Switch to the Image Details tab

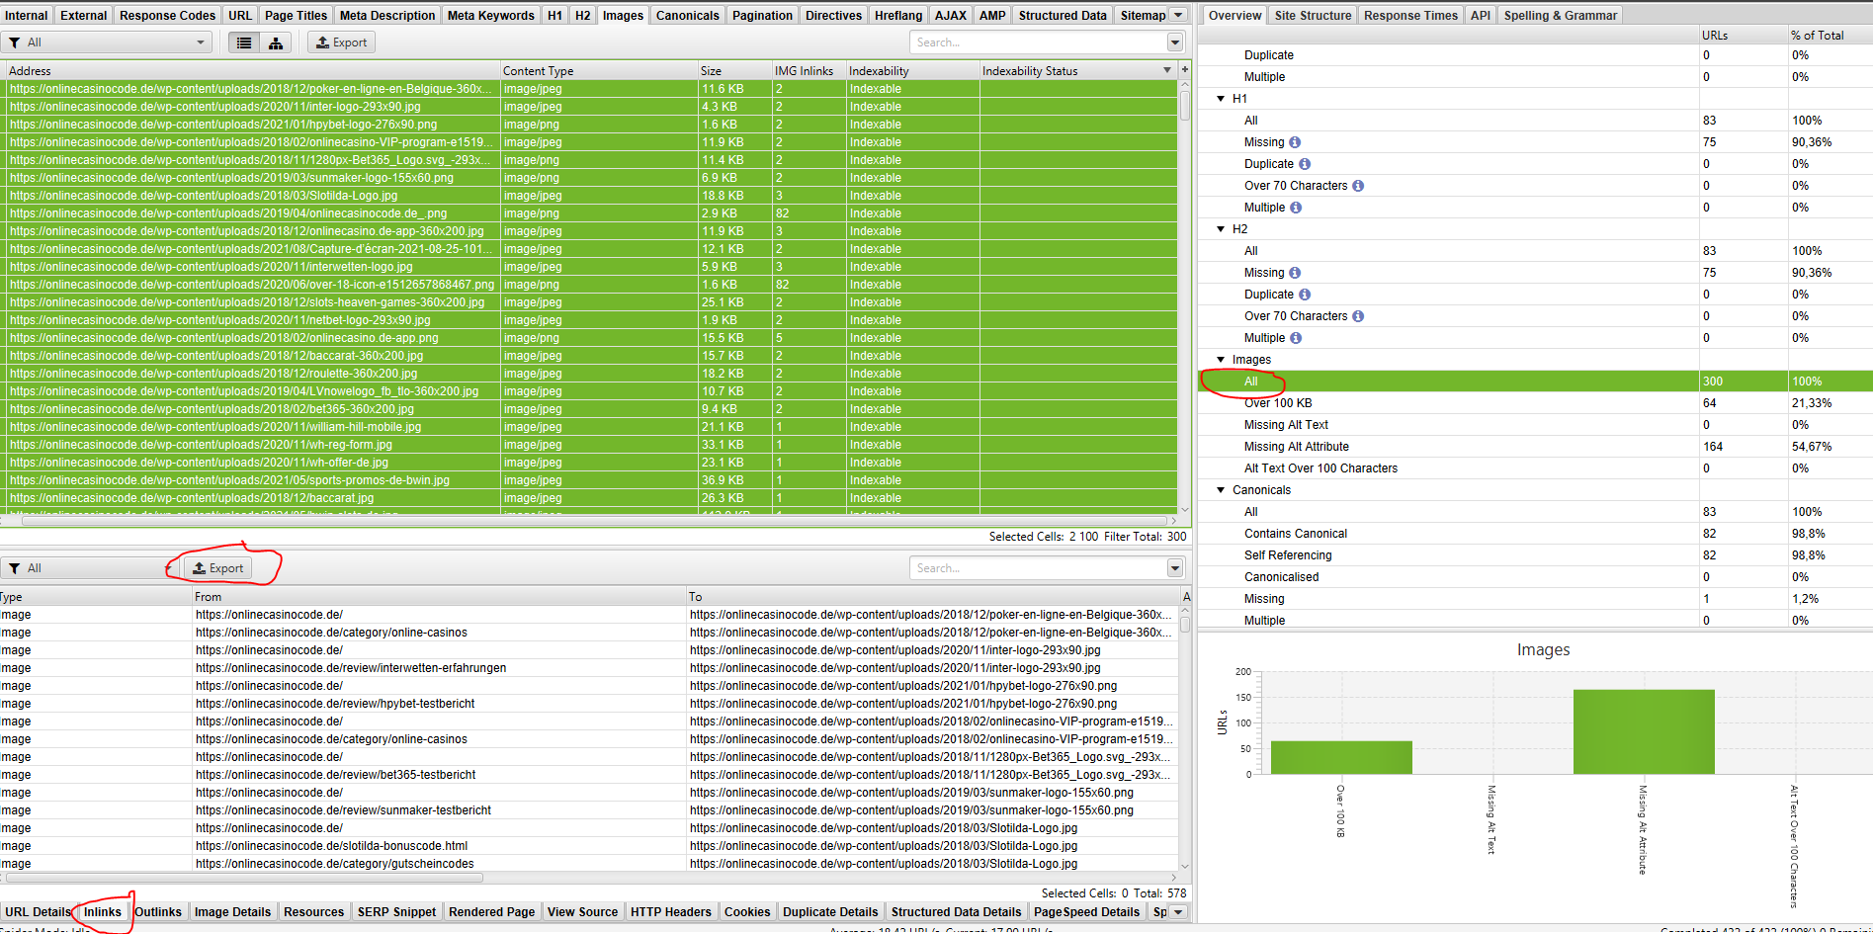point(232,911)
